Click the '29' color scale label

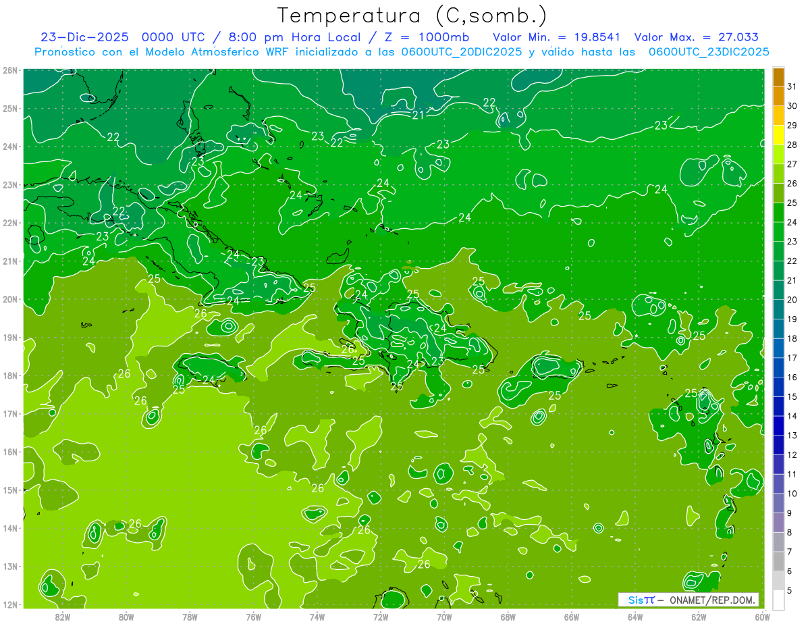pos(792,126)
